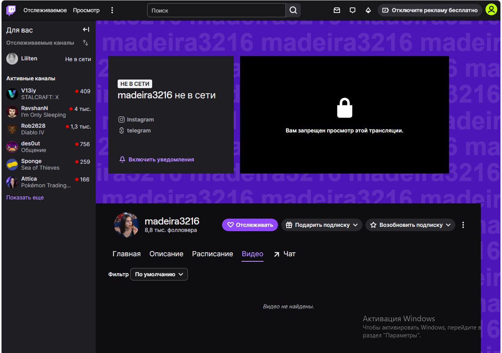The width and height of the screenshot is (502, 353).
Task: Click the STALCRAFT: X game label
Action: click(x=40, y=97)
